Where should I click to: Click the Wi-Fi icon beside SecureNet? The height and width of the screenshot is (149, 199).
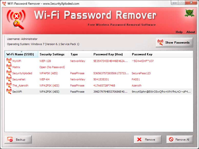point(9,79)
